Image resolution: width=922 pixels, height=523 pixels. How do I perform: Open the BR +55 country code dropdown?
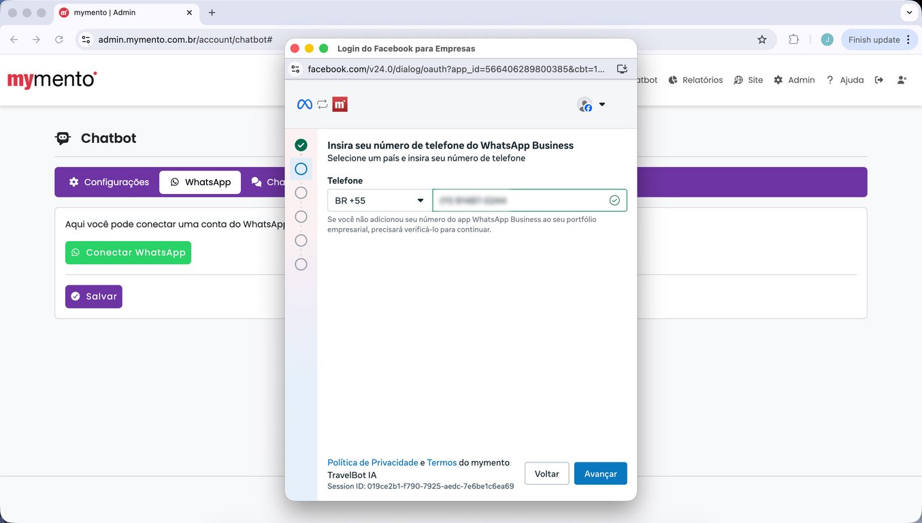[380, 200]
